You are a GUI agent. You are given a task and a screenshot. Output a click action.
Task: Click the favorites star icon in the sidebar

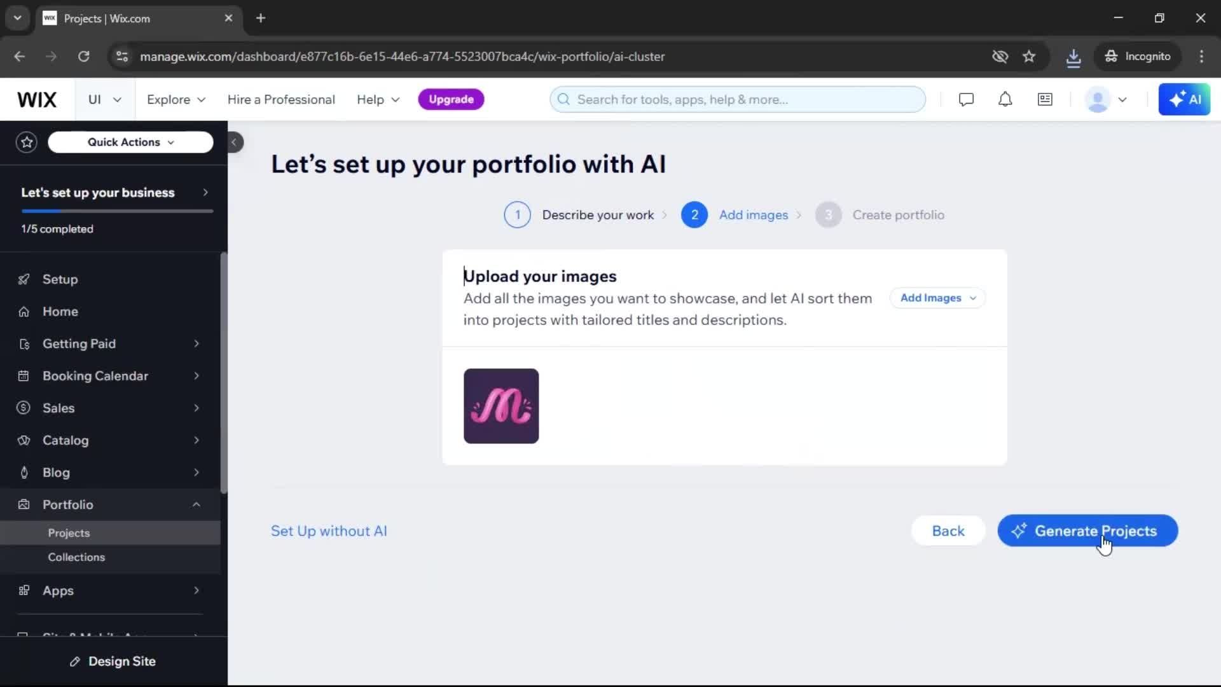pos(27,142)
